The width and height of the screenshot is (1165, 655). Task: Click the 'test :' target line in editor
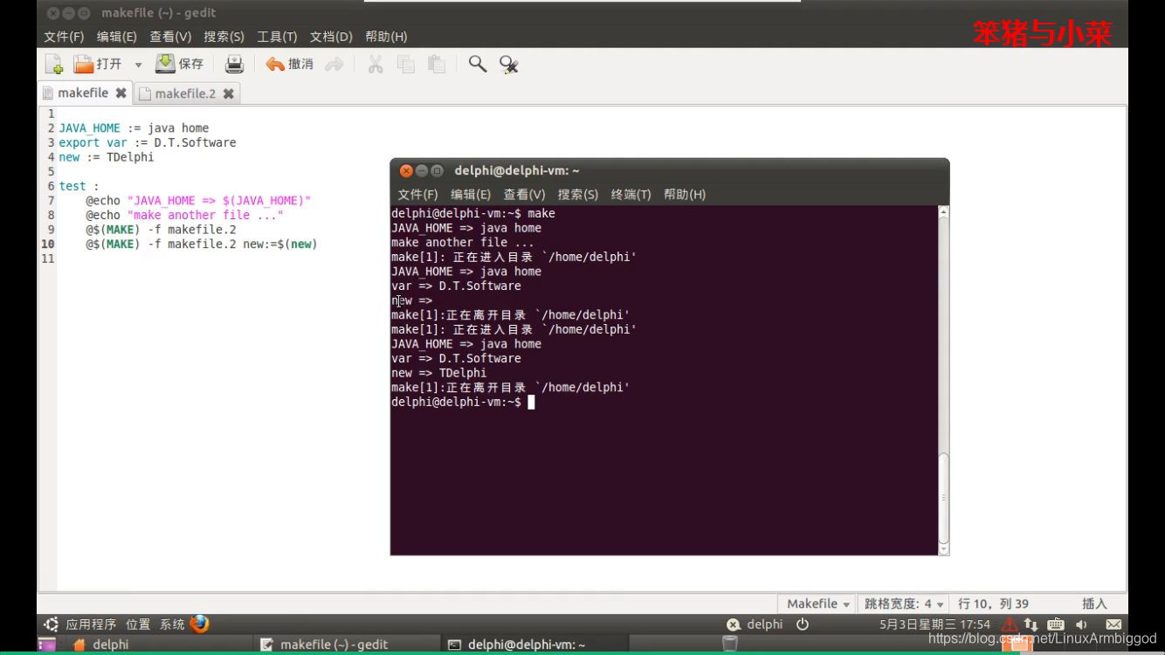[79, 186]
